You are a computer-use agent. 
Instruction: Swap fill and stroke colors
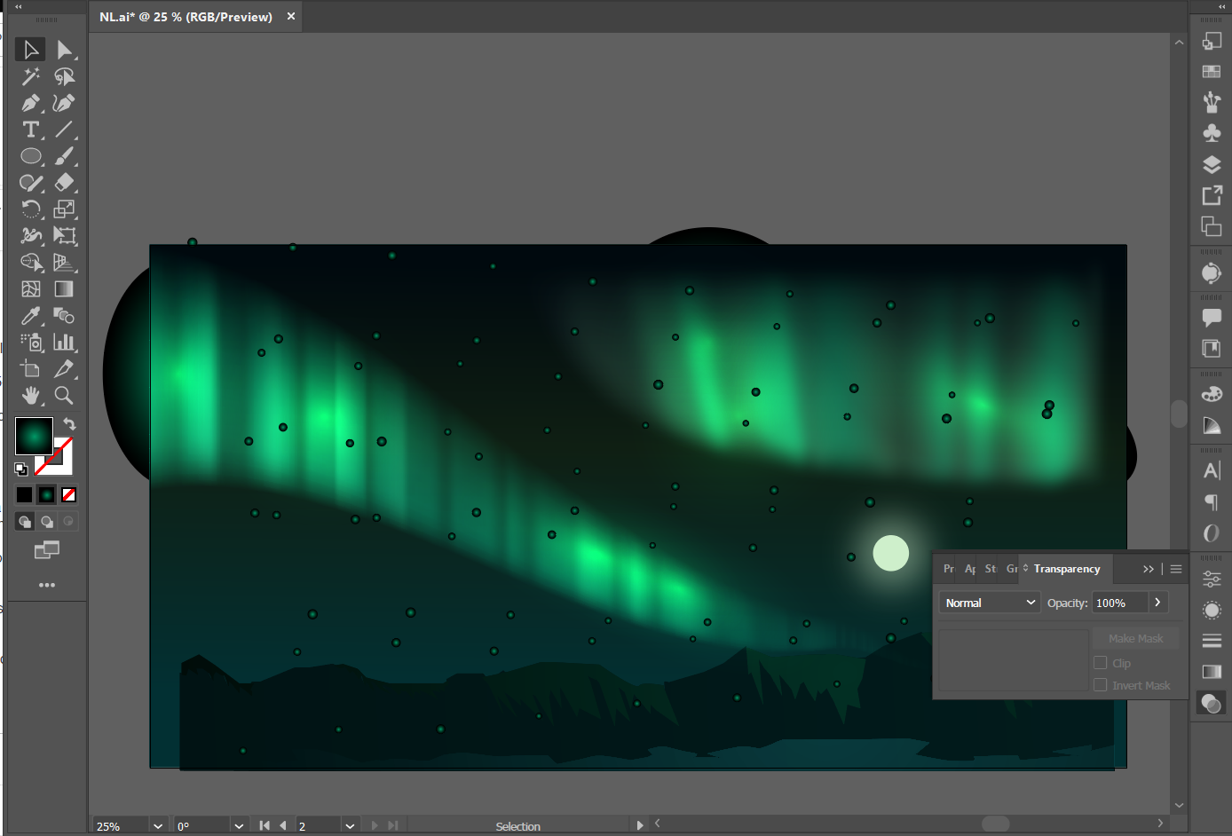(x=69, y=423)
